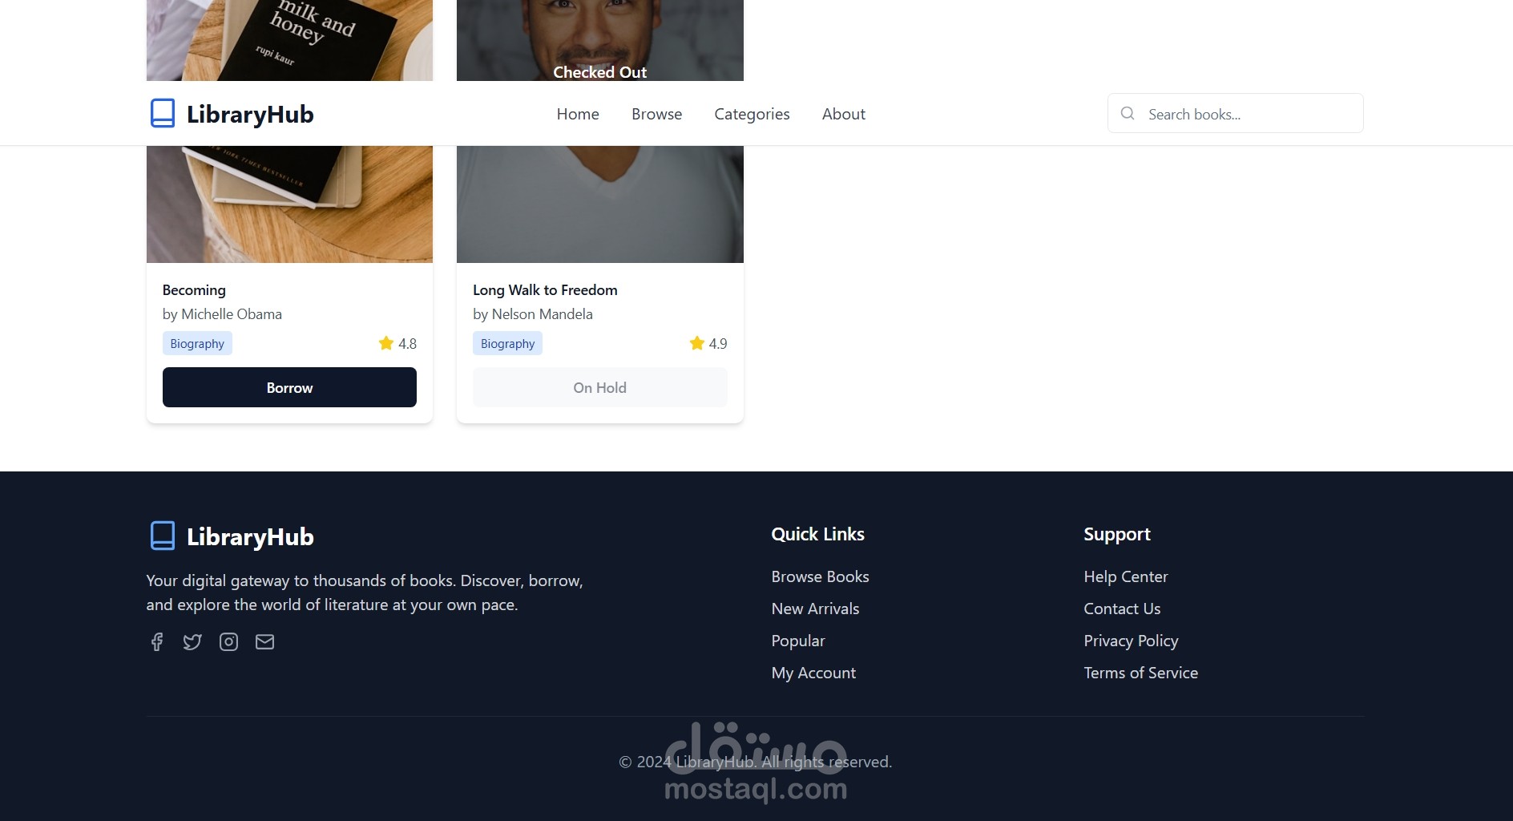The height and width of the screenshot is (821, 1513).
Task: Open Privacy Policy link in footer
Action: pyautogui.click(x=1131, y=641)
